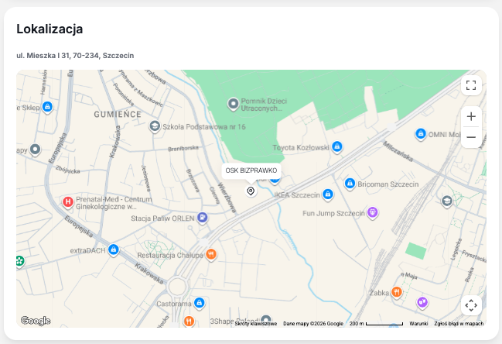The height and width of the screenshot is (344, 502).
Task: Open map camera movement controls
Action: (x=471, y=305)
